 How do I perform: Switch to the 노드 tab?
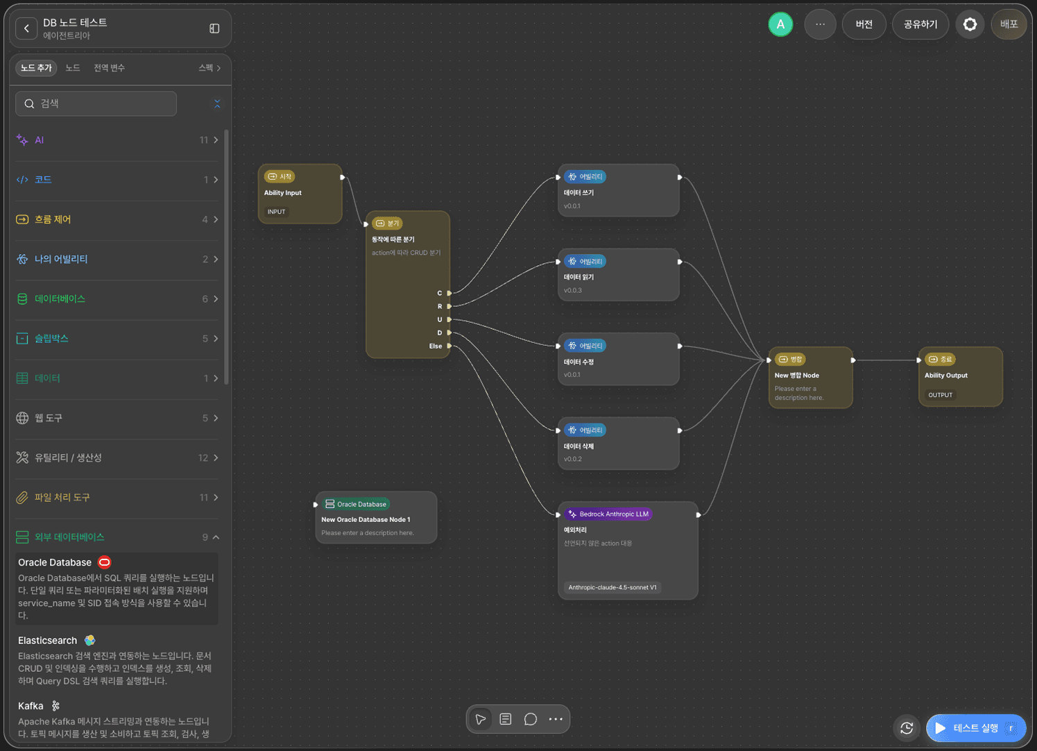(x=73, y=68)
